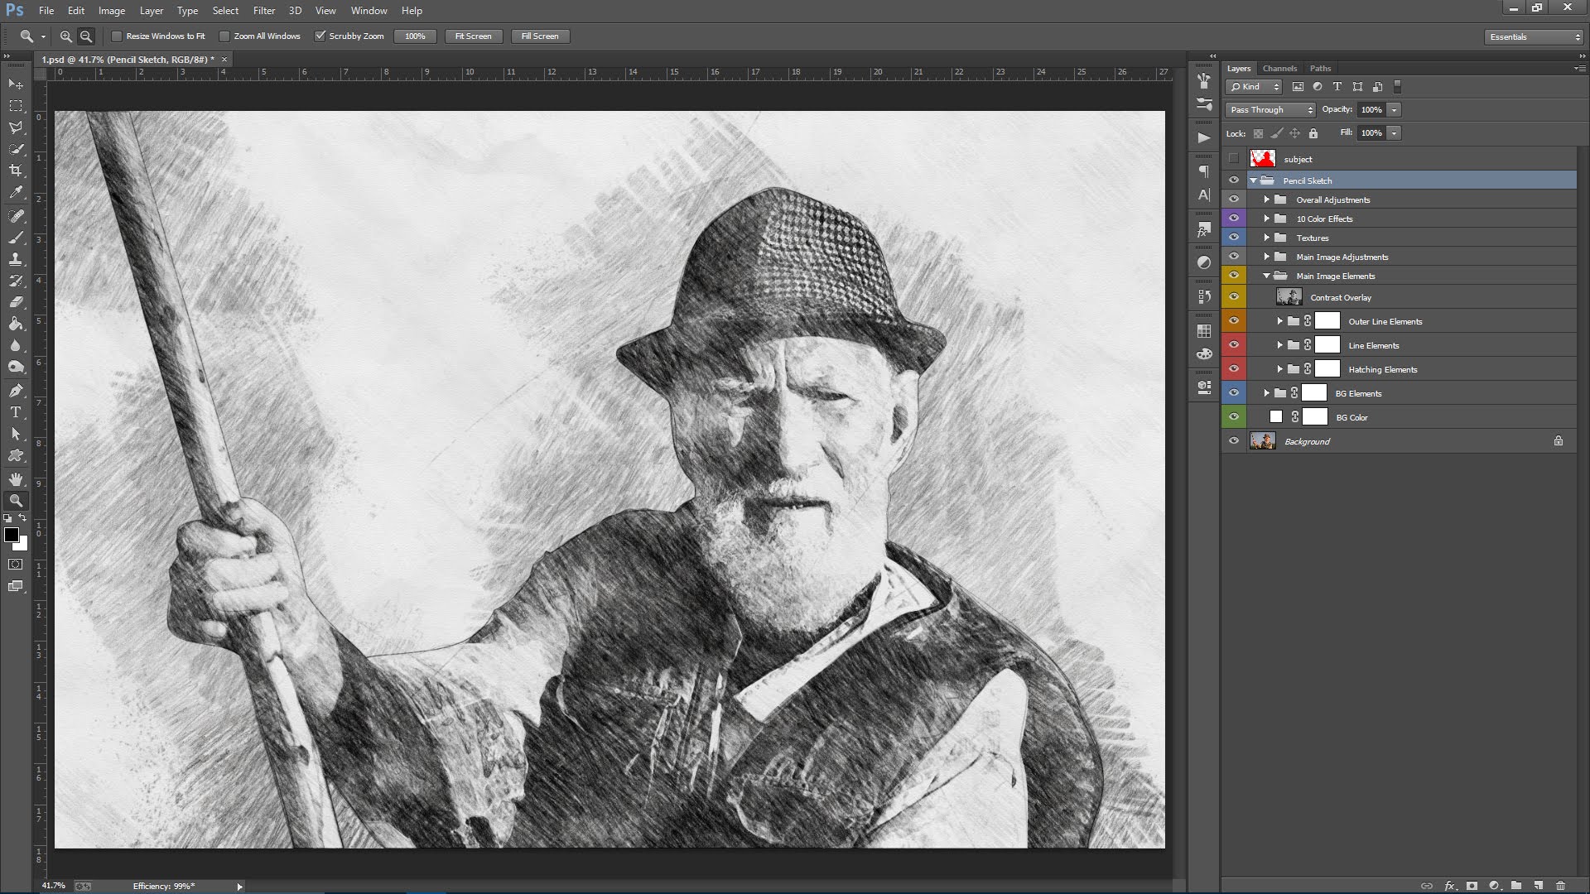Collapse the Main Image Elements group
This screenshot has height=894, width=1590.
tap(1266, 276)
